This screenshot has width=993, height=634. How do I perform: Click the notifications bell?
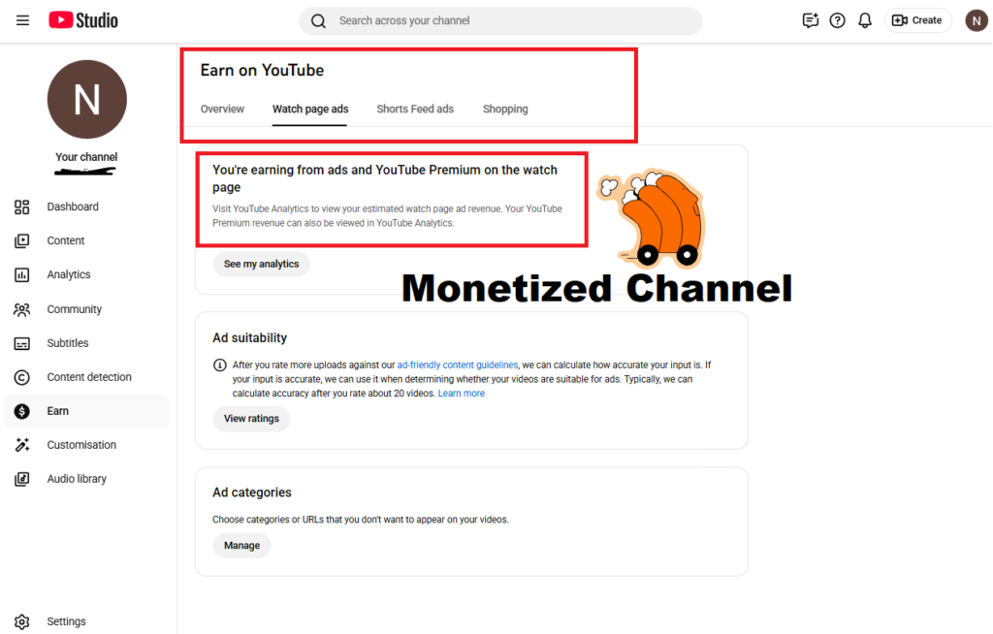[x=864, y=19]
